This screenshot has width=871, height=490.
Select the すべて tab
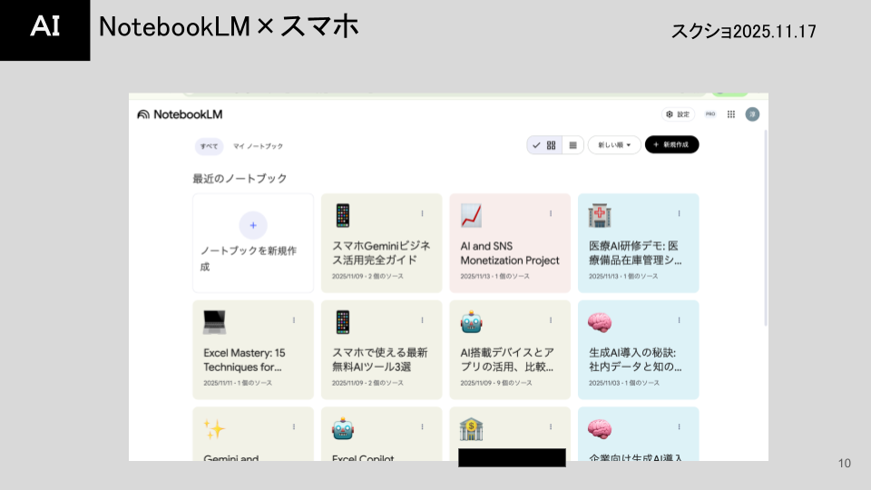pos(209,146)
